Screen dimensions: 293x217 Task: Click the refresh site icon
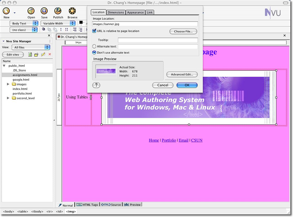pyautogui.click(x=30, y=54)
